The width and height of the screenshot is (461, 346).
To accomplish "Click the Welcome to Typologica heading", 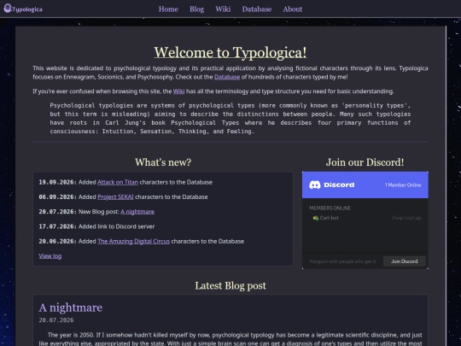I will [x=230, y=52].
